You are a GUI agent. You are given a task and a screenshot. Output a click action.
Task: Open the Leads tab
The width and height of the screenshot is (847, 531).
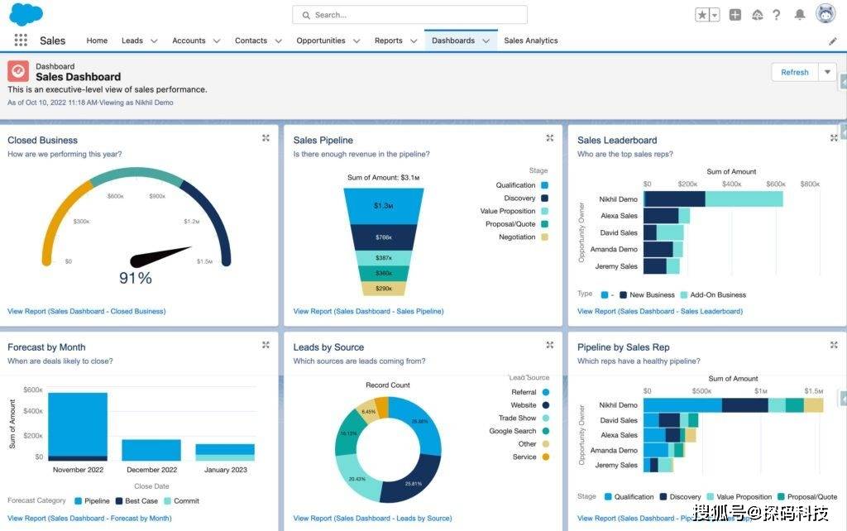[x=132, y=41]
